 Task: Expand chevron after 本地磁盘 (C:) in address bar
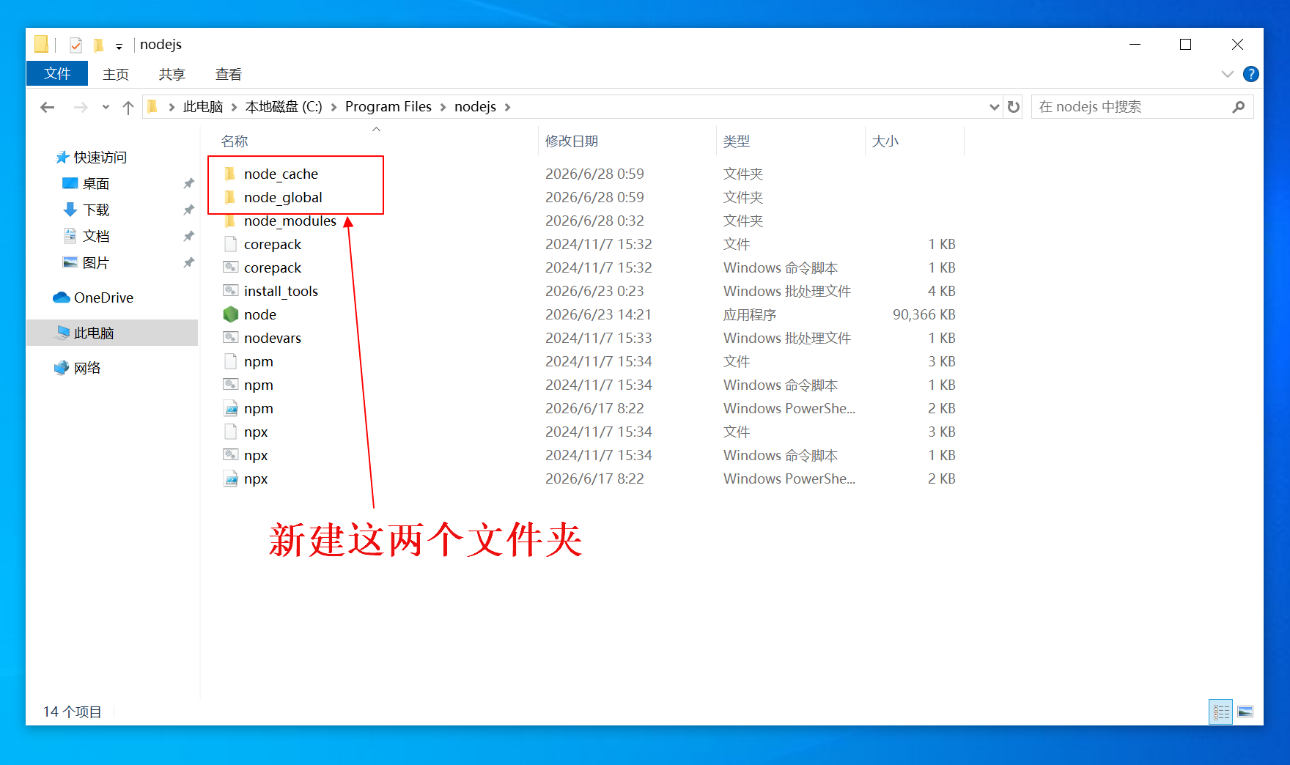coord(333,107)
